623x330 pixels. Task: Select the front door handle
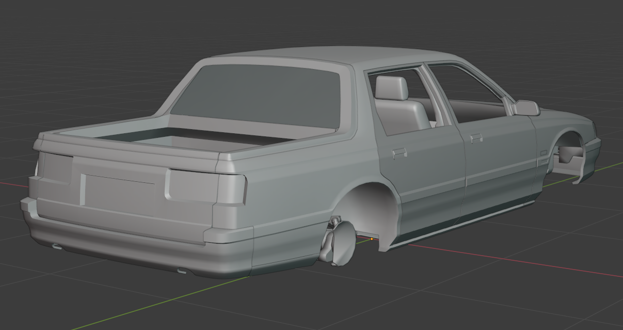click(x=476, y=138)
